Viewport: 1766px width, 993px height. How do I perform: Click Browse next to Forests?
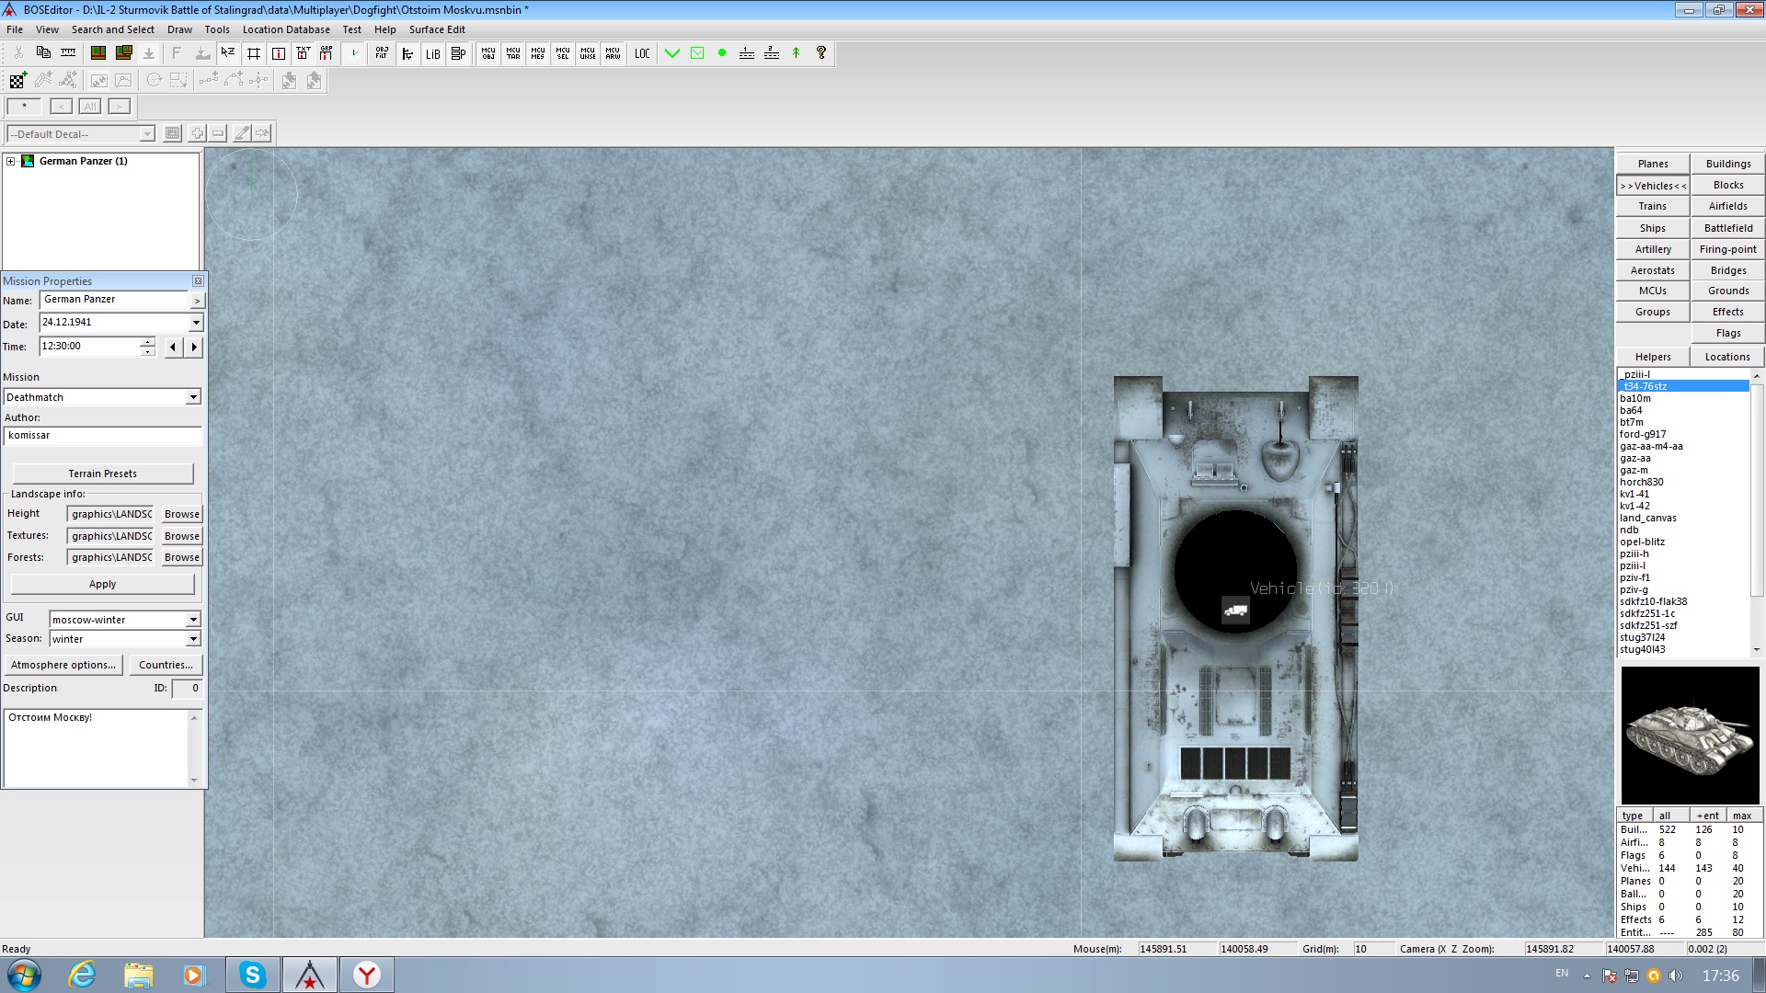[x=181, y=557]
